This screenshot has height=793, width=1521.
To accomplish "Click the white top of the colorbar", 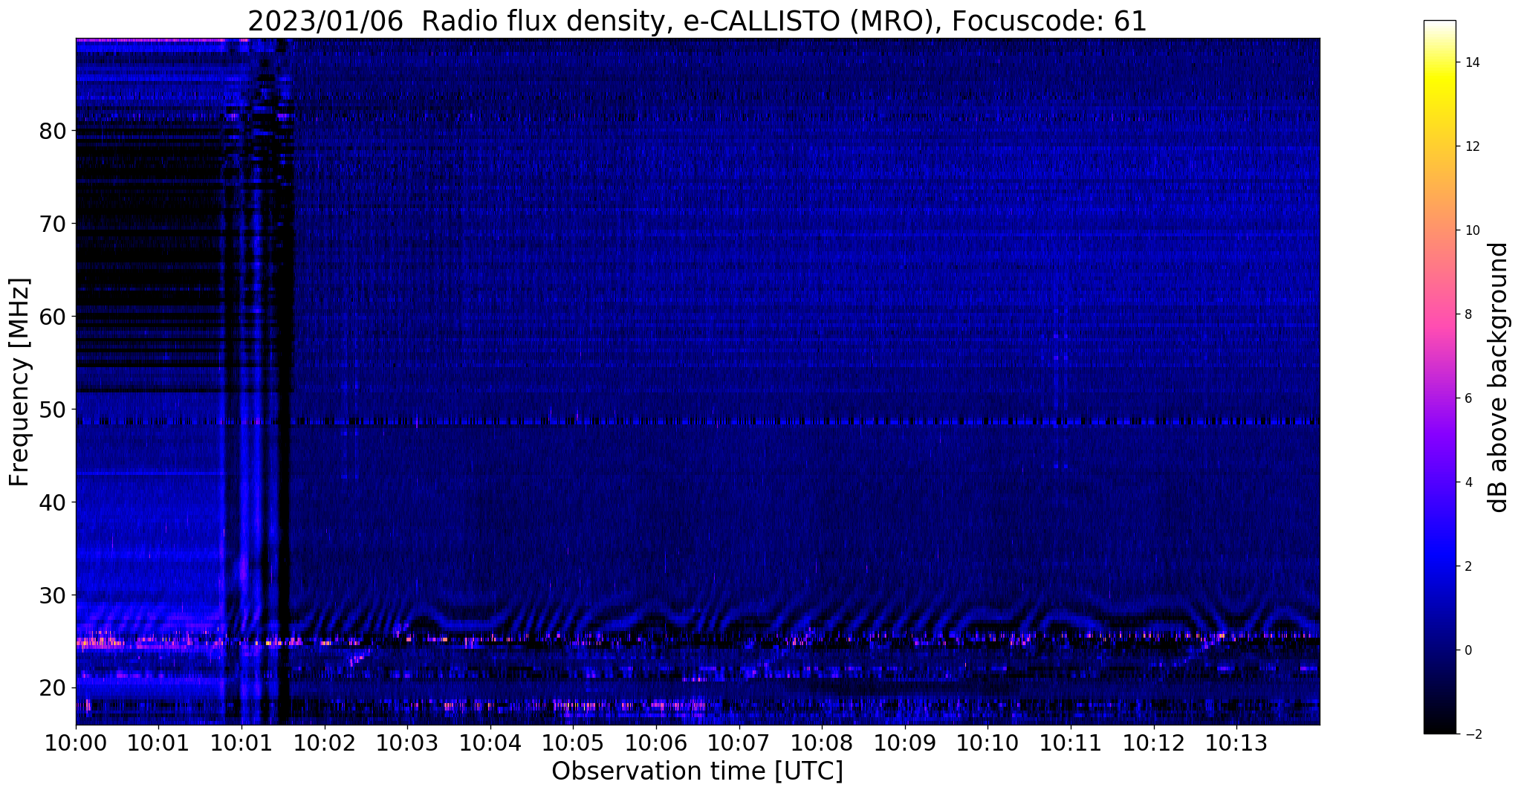I will point(1439,25).
